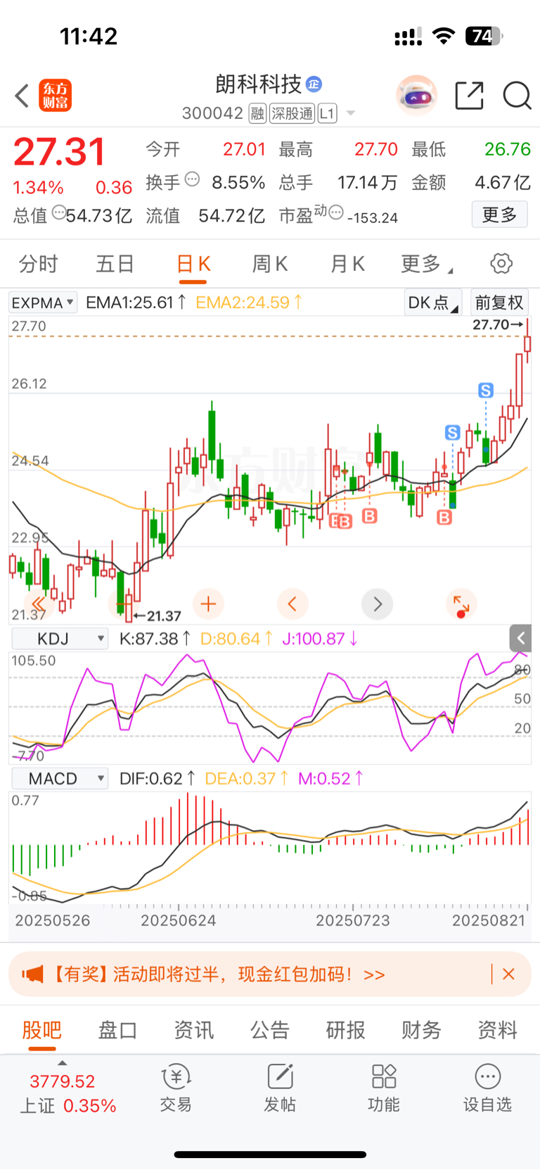Tap the L1 level tag

coord(327,113)
